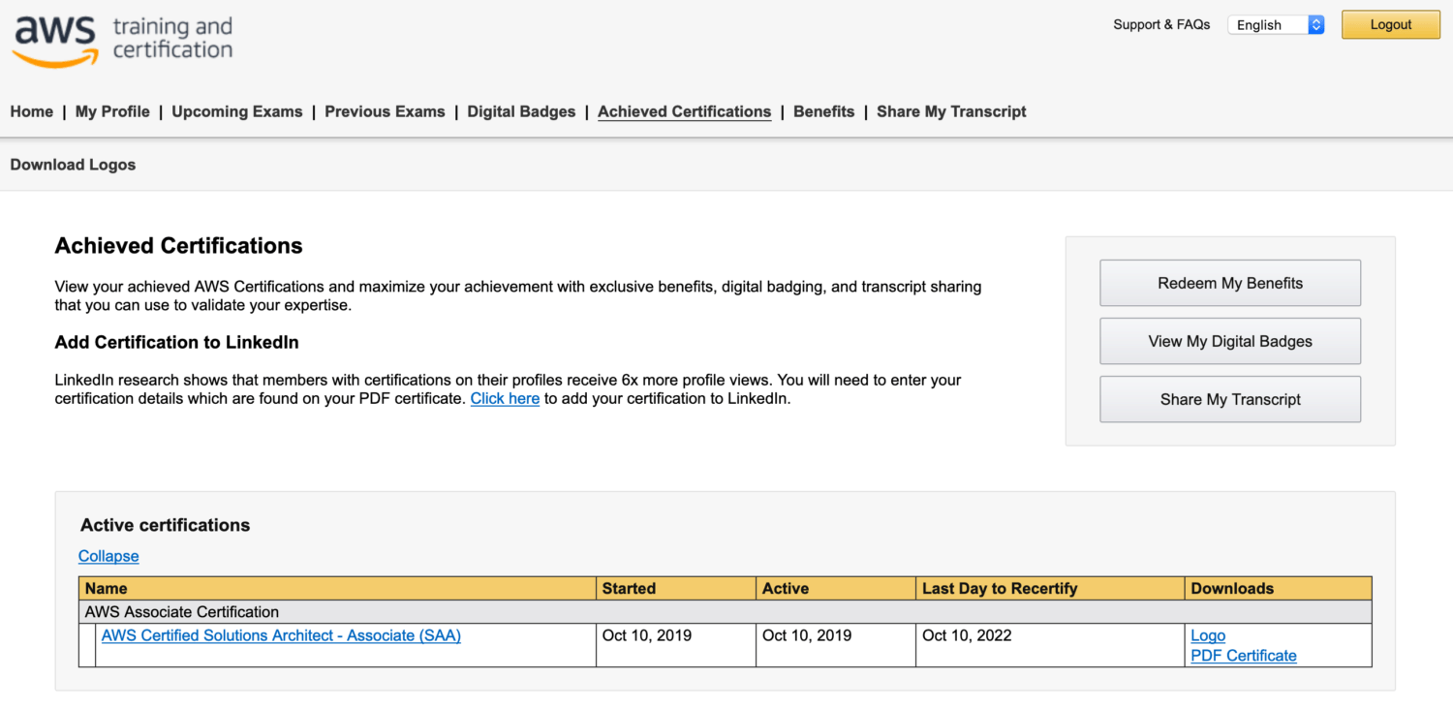Open Previous Exams tab
1453x709 pixels.
click(385, 111)
